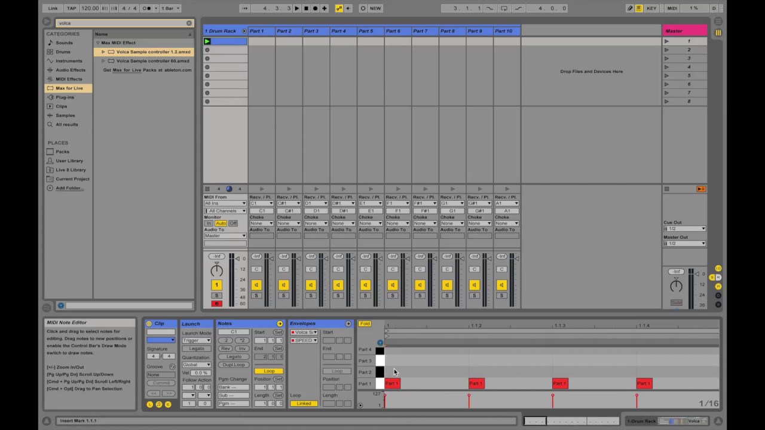Toggle the Automation Arm button
Image resolution: width=765 pixels, height=430 pixels.
[x=339, y=8]
